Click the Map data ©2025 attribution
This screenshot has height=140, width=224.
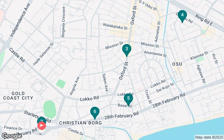point(209,137)
